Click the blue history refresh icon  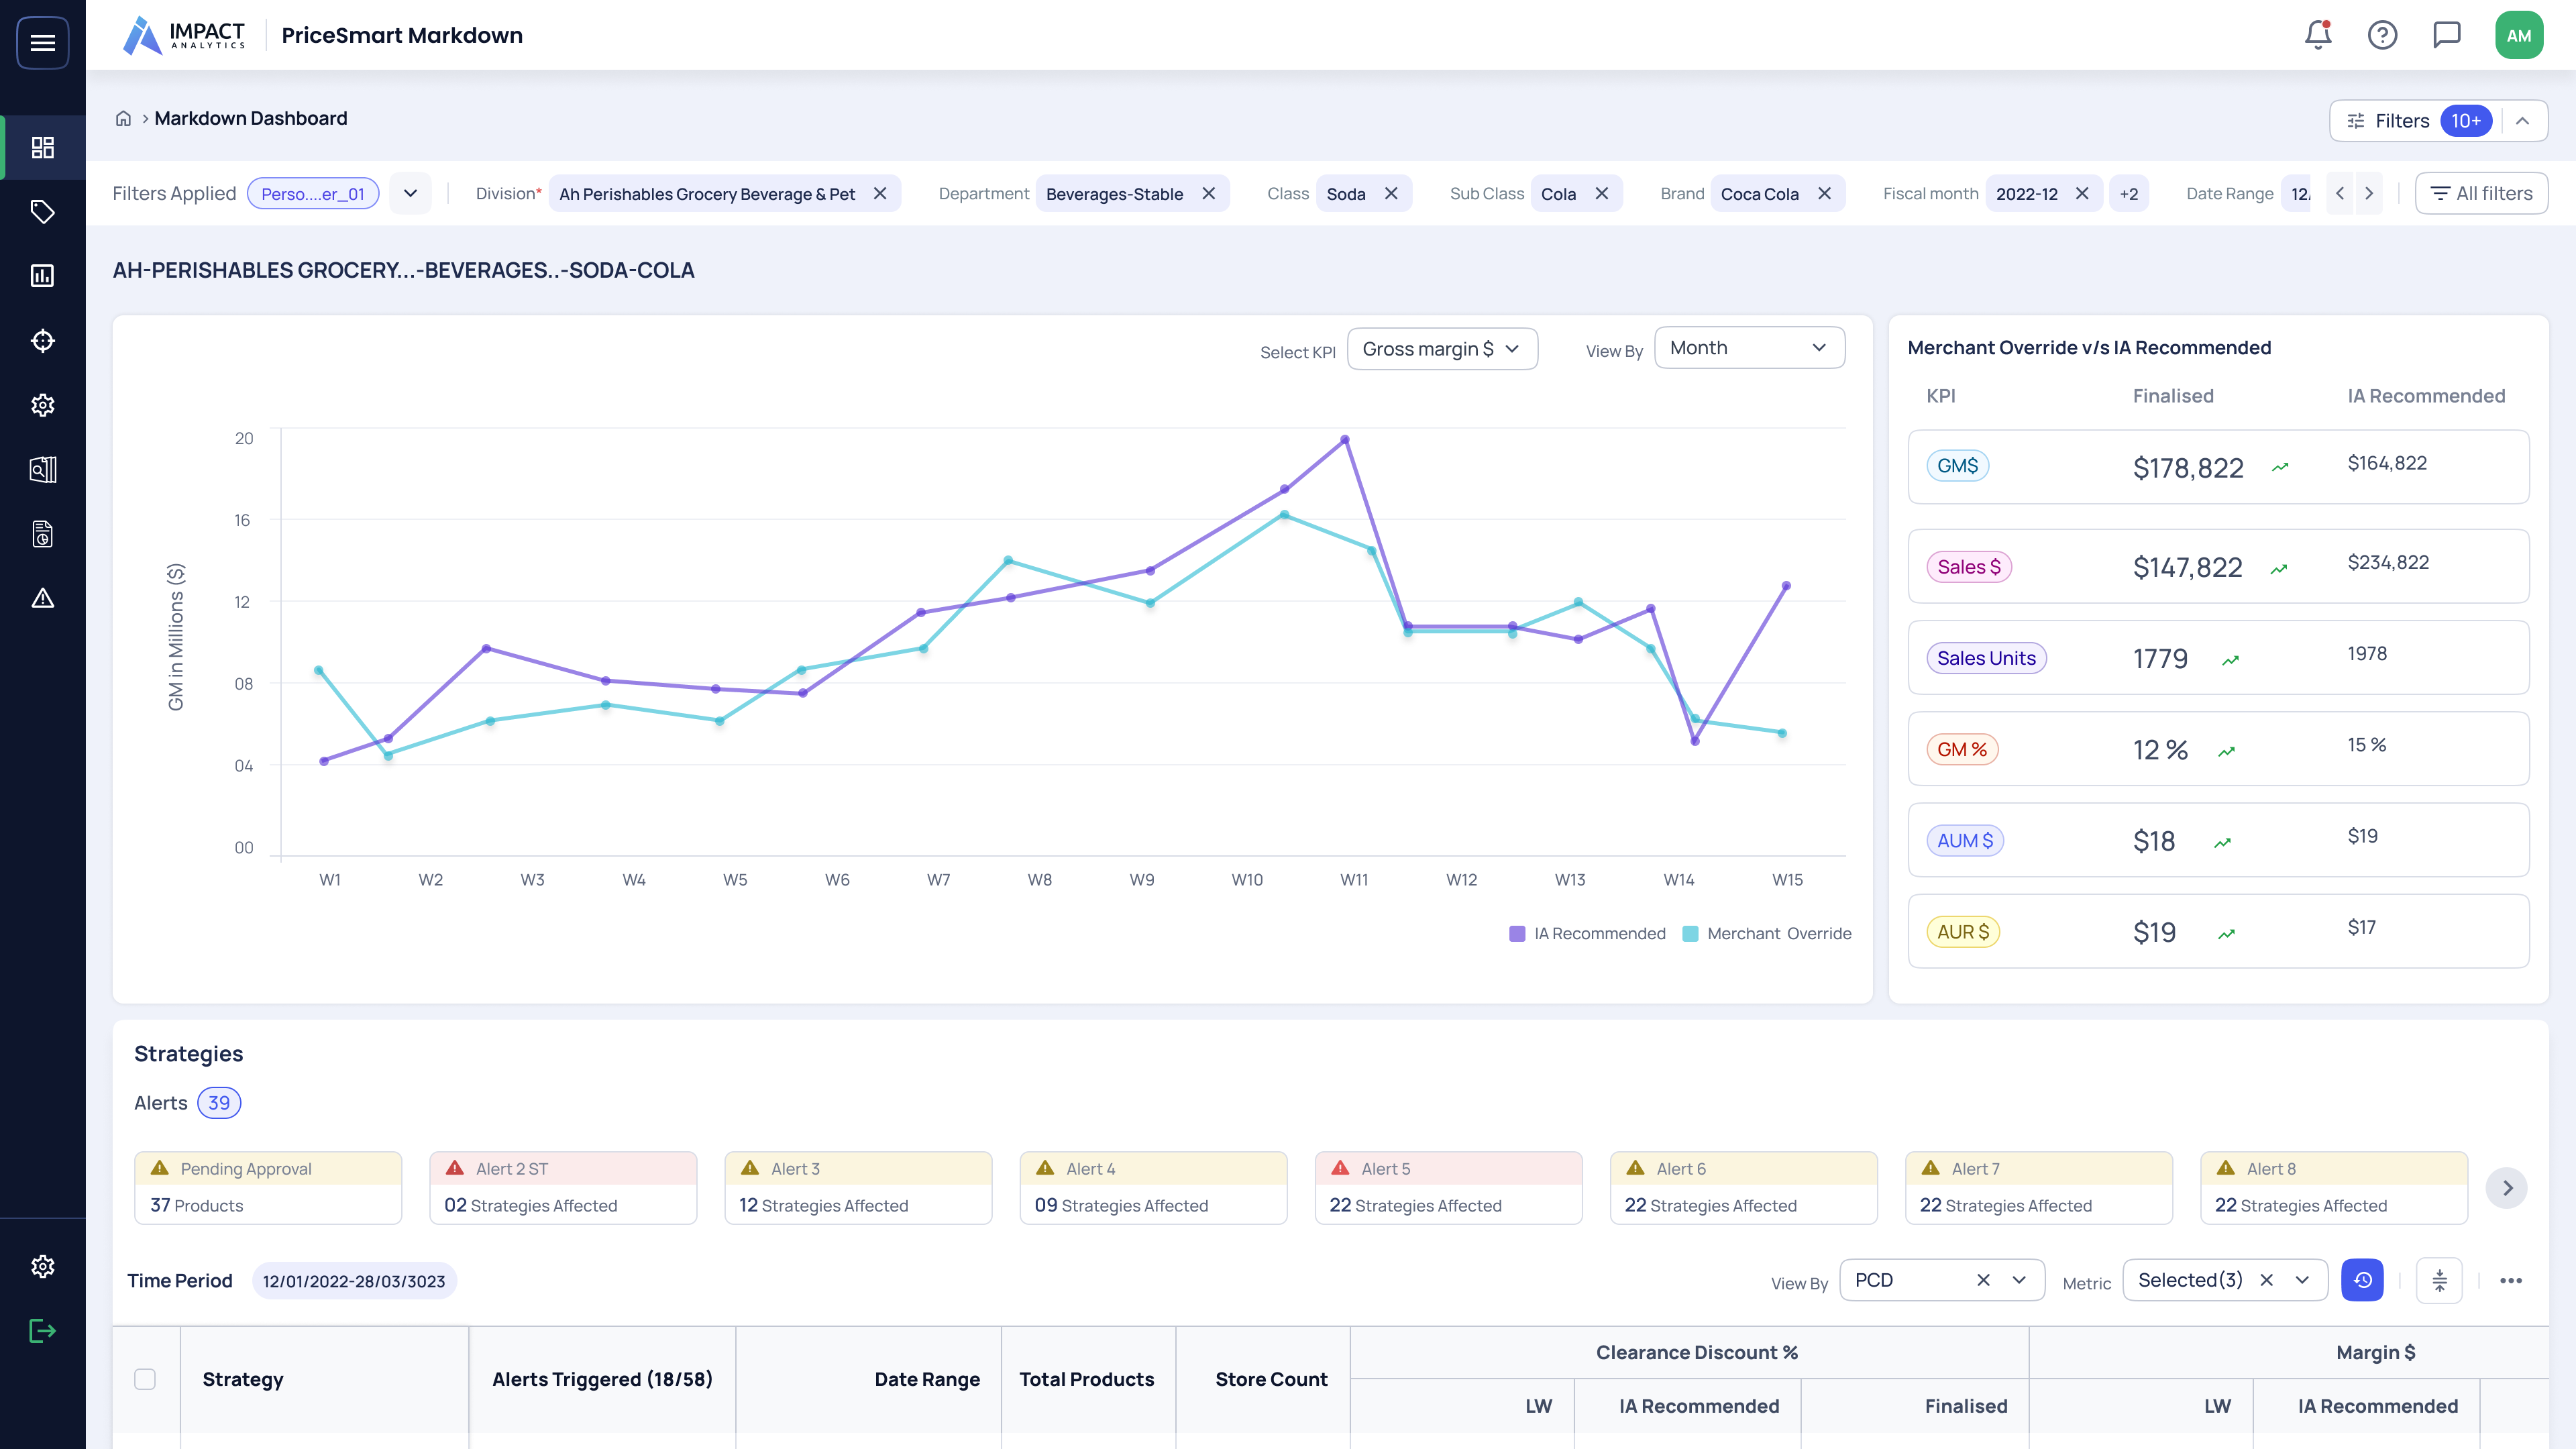2361,1280
